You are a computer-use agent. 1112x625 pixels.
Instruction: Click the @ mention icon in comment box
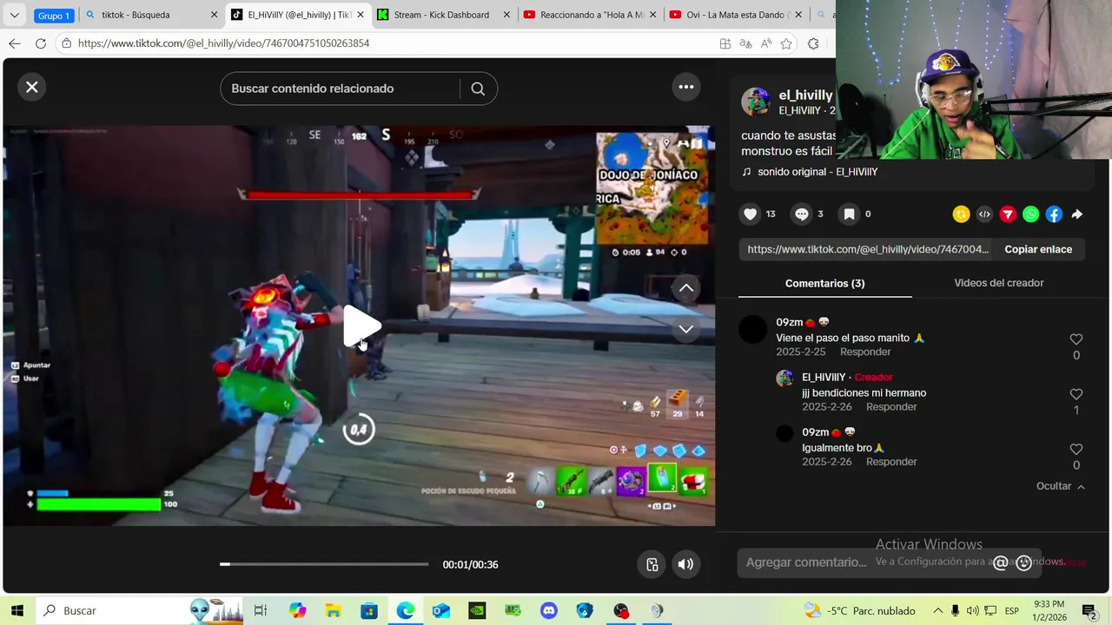(x=1001, y=562)
